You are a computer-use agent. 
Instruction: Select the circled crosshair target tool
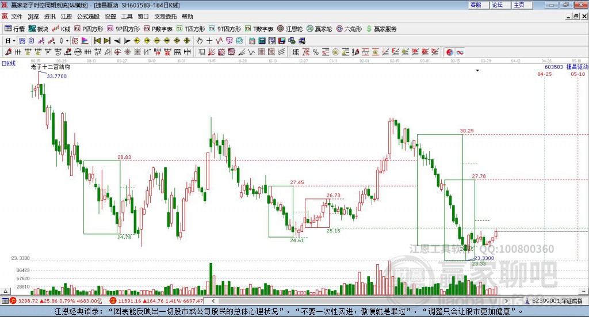point(117,52)
